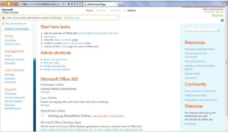Open Downloads resource link
Viewport: 228px width, 132px height.
click(191, 78)
